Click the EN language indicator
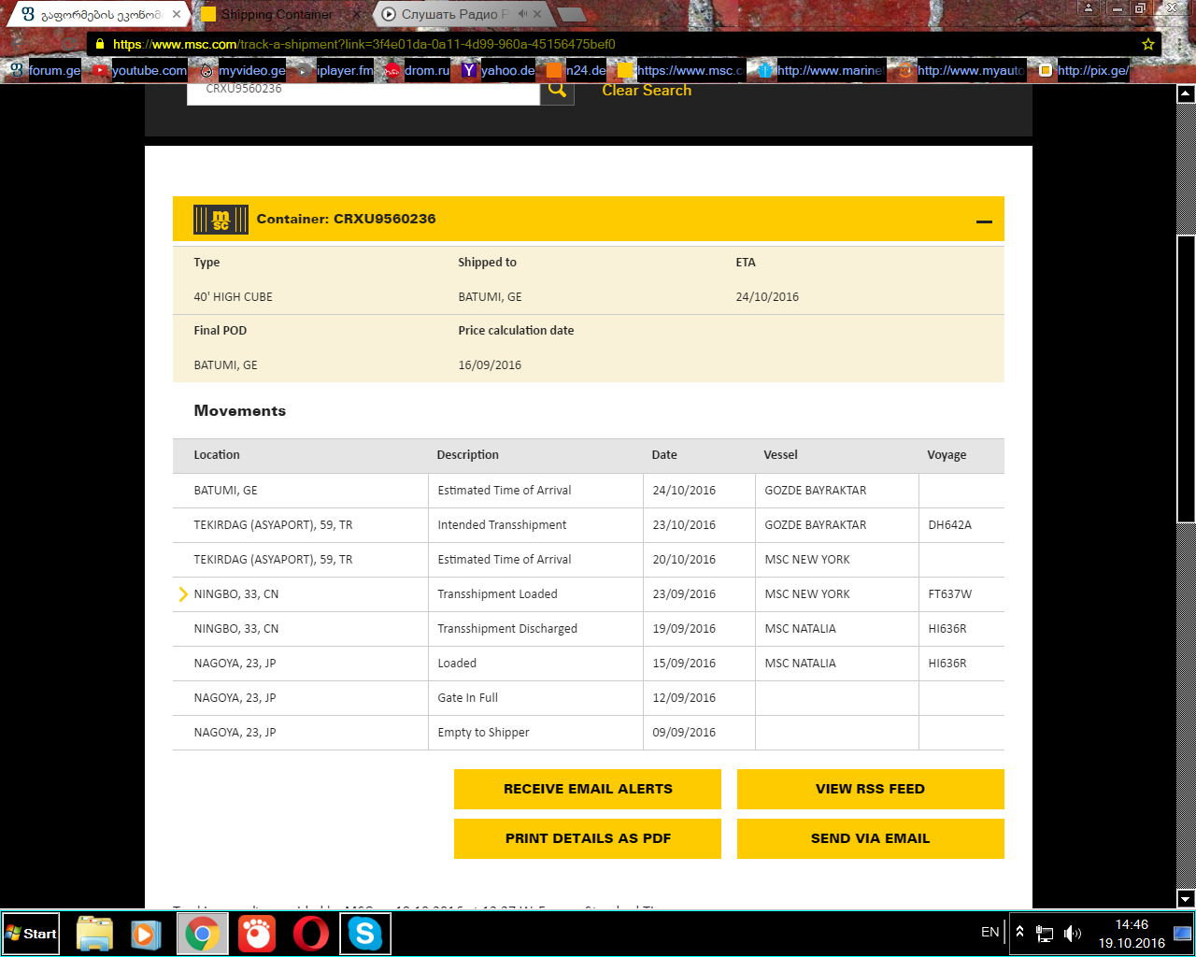This screenshot has width=1196, height=957. [x=990, y=933]
